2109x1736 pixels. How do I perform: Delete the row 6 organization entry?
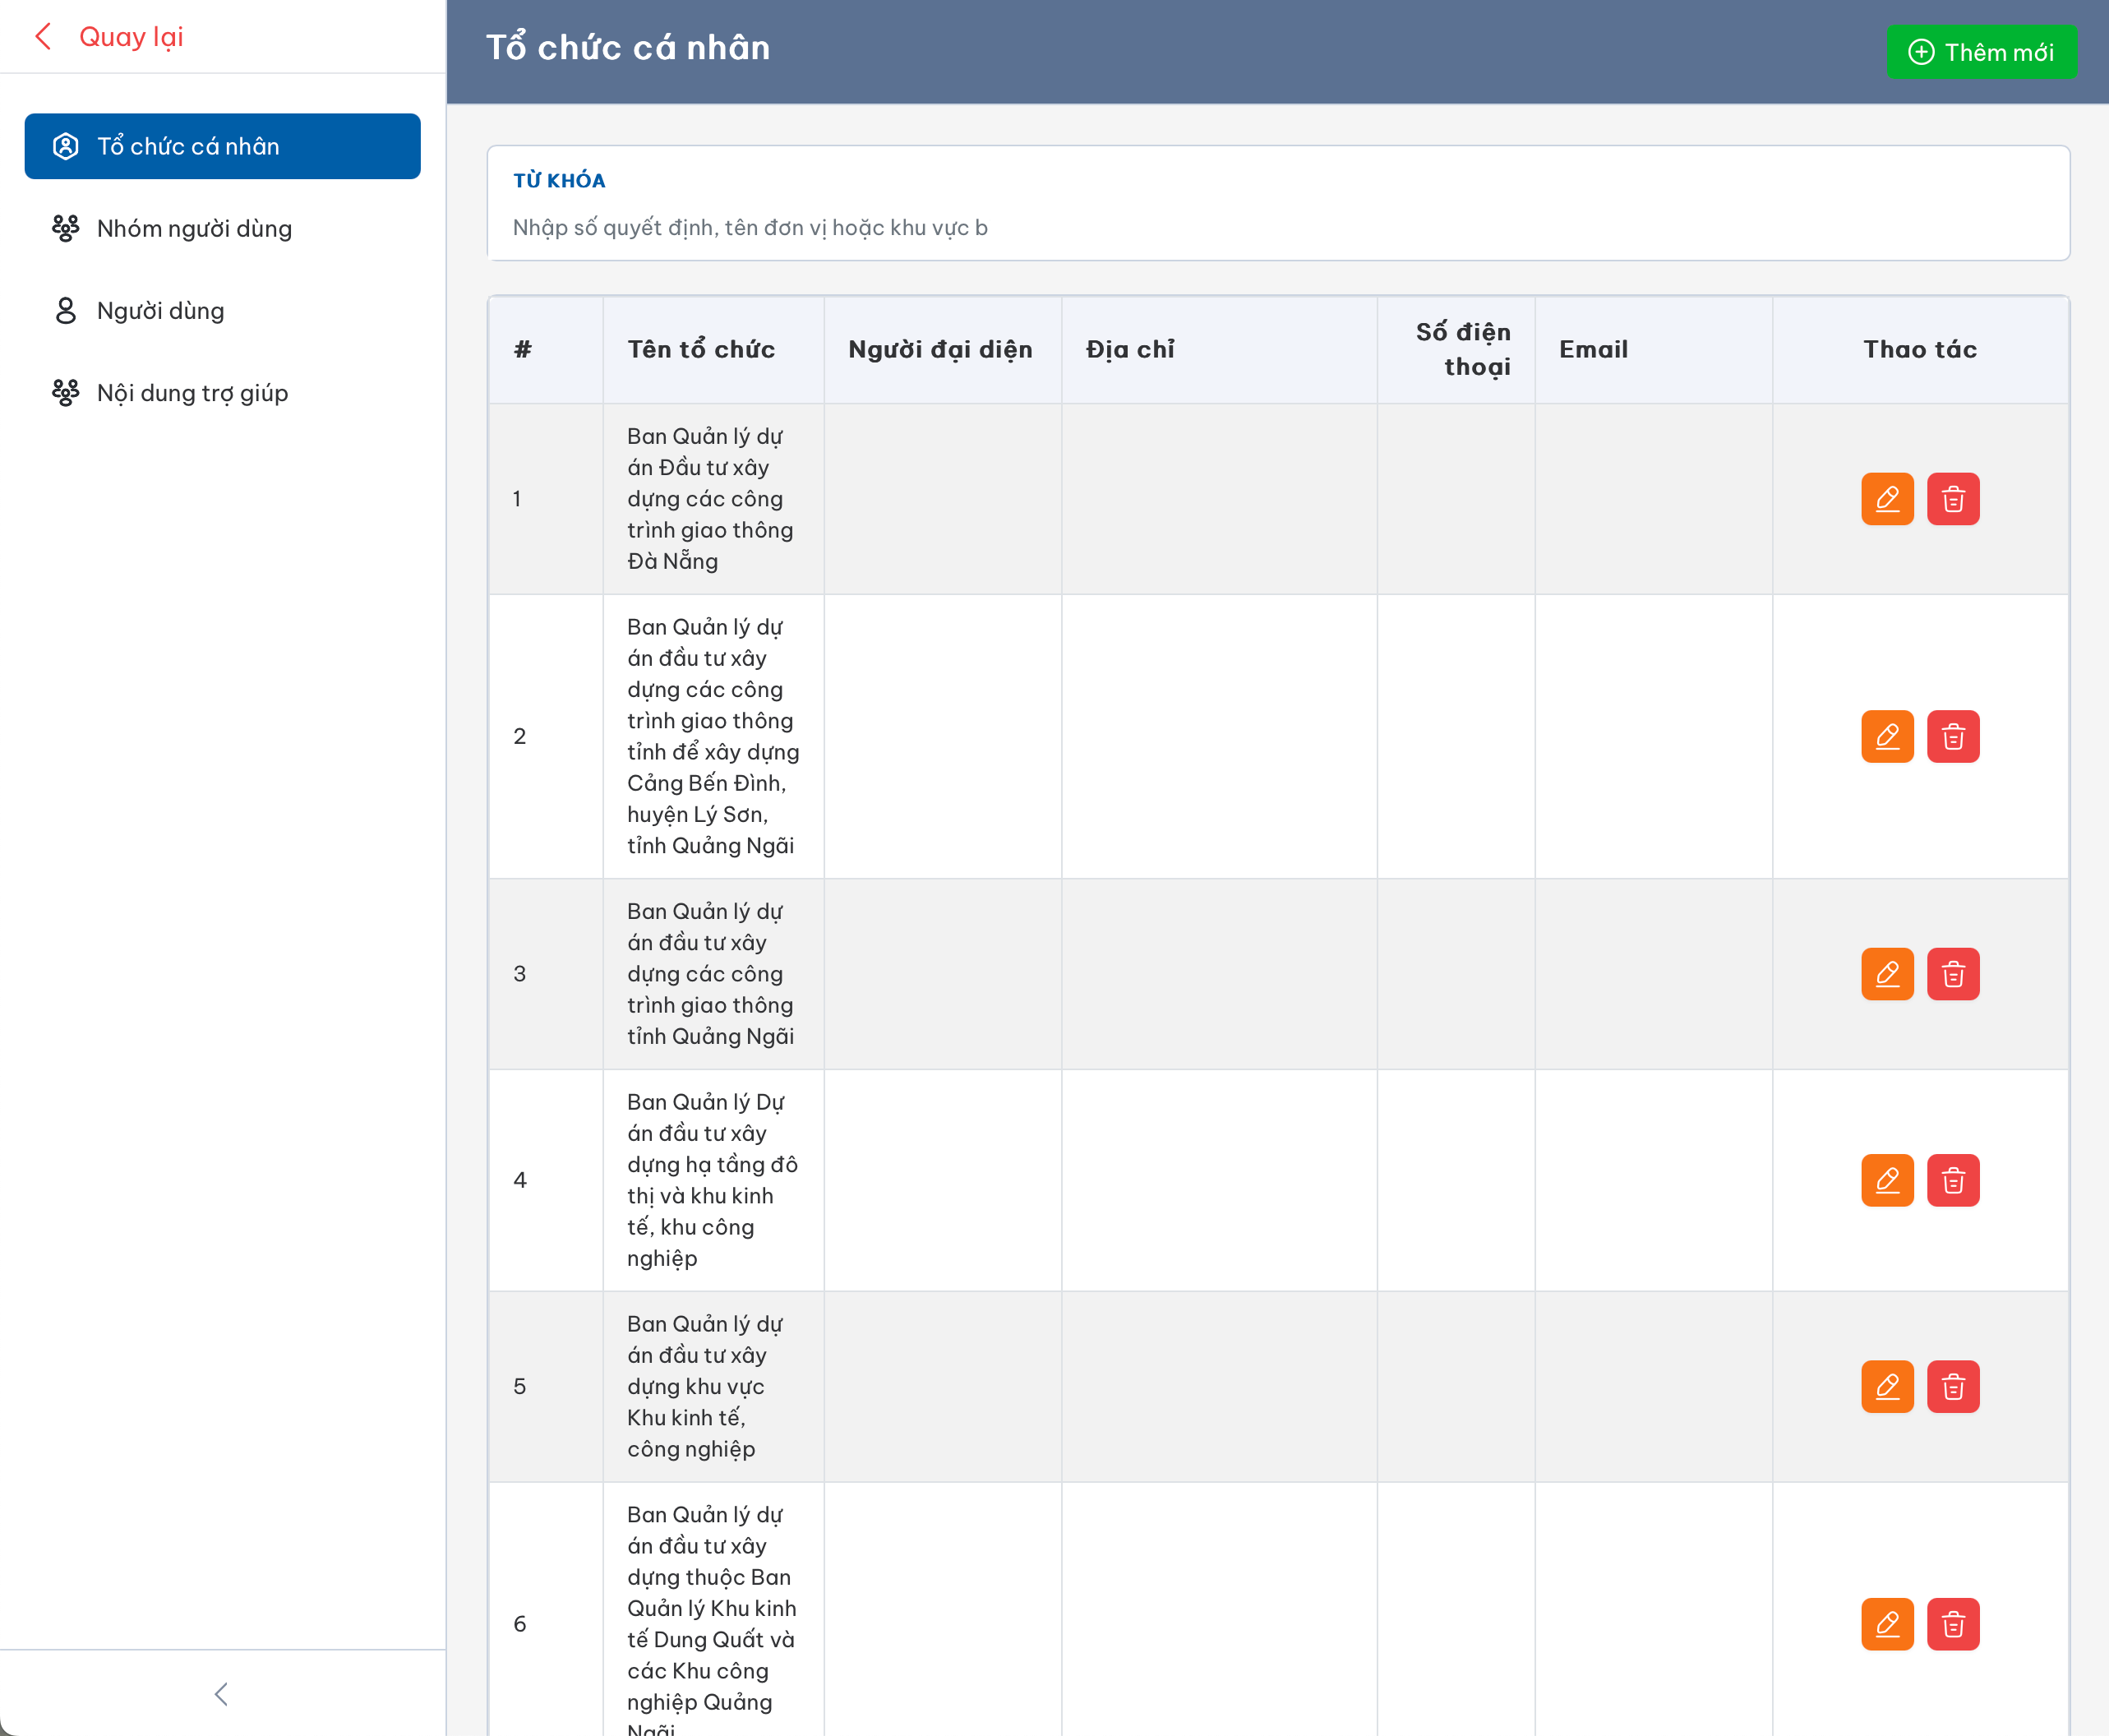click(1952, 1623)
